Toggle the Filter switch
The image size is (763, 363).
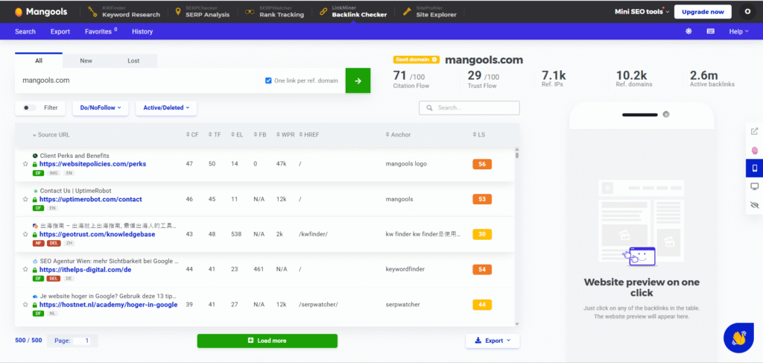point(29,108)
